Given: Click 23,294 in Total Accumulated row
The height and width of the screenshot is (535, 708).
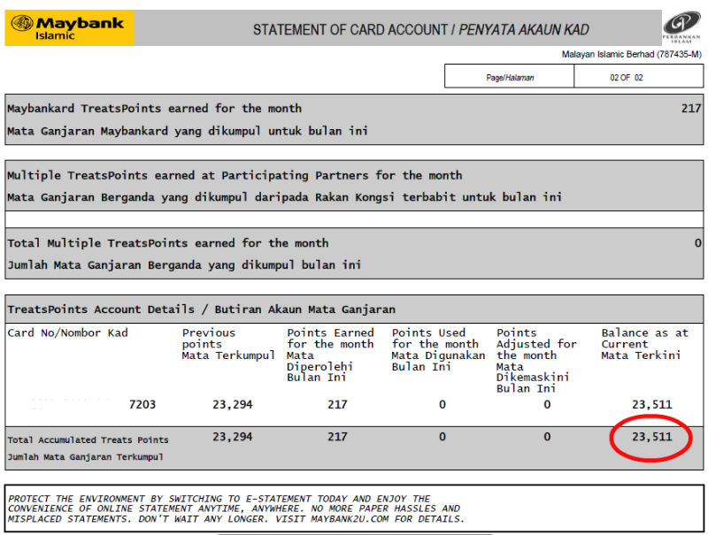Looking at the screenshot, I should coord(233,437).
